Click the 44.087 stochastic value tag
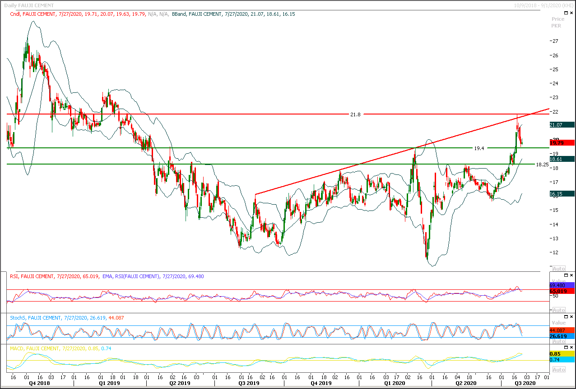The width and height of the screenshot is (576, 389). pyautogui.click(x=562, y=330)
